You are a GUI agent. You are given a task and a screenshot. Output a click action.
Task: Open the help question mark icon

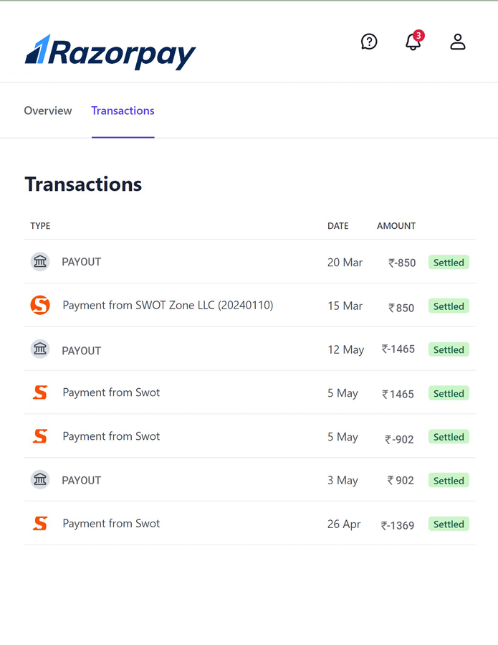click(369, 42)
